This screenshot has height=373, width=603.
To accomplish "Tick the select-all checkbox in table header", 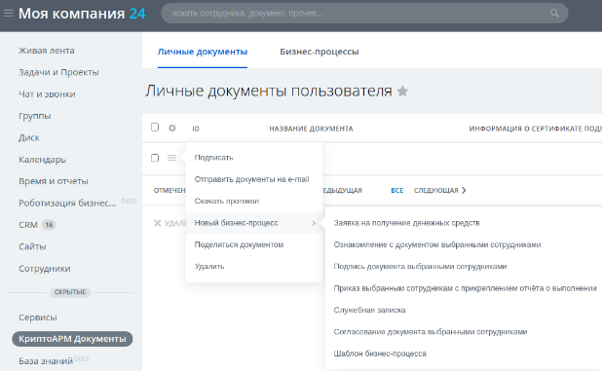I will pyautogui.click(x=155, y=128).
